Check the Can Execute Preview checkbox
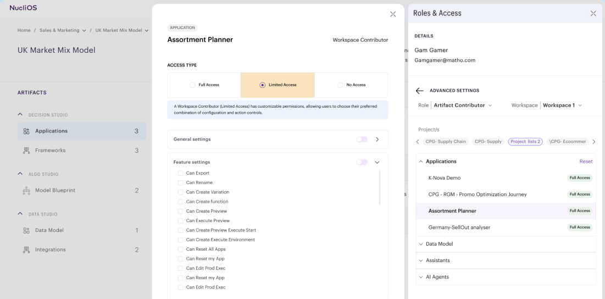 pyautogui.click(x=180, y=221)
